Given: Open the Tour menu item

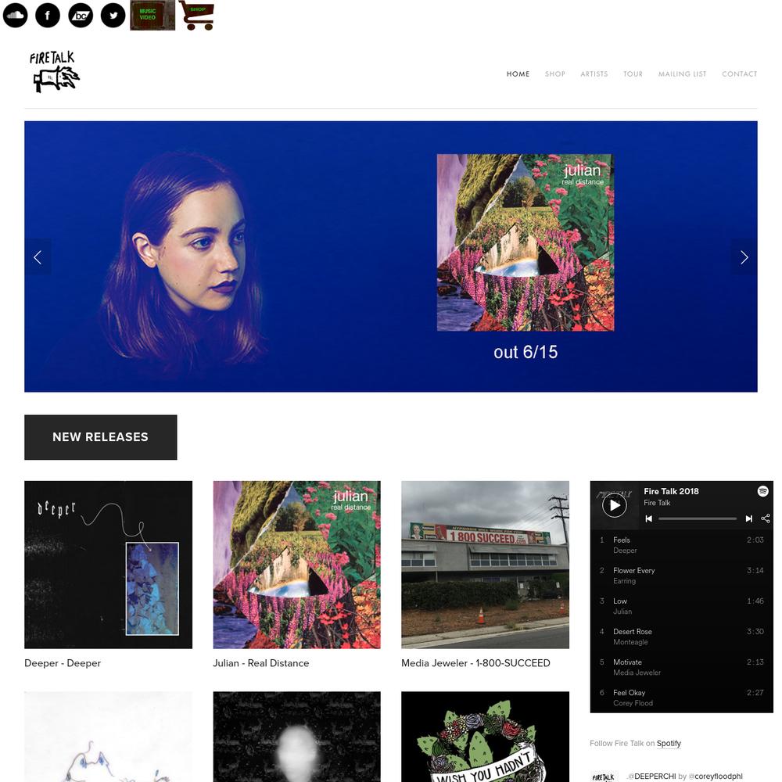Looking at the screenshot, I should tap(633, 74).
